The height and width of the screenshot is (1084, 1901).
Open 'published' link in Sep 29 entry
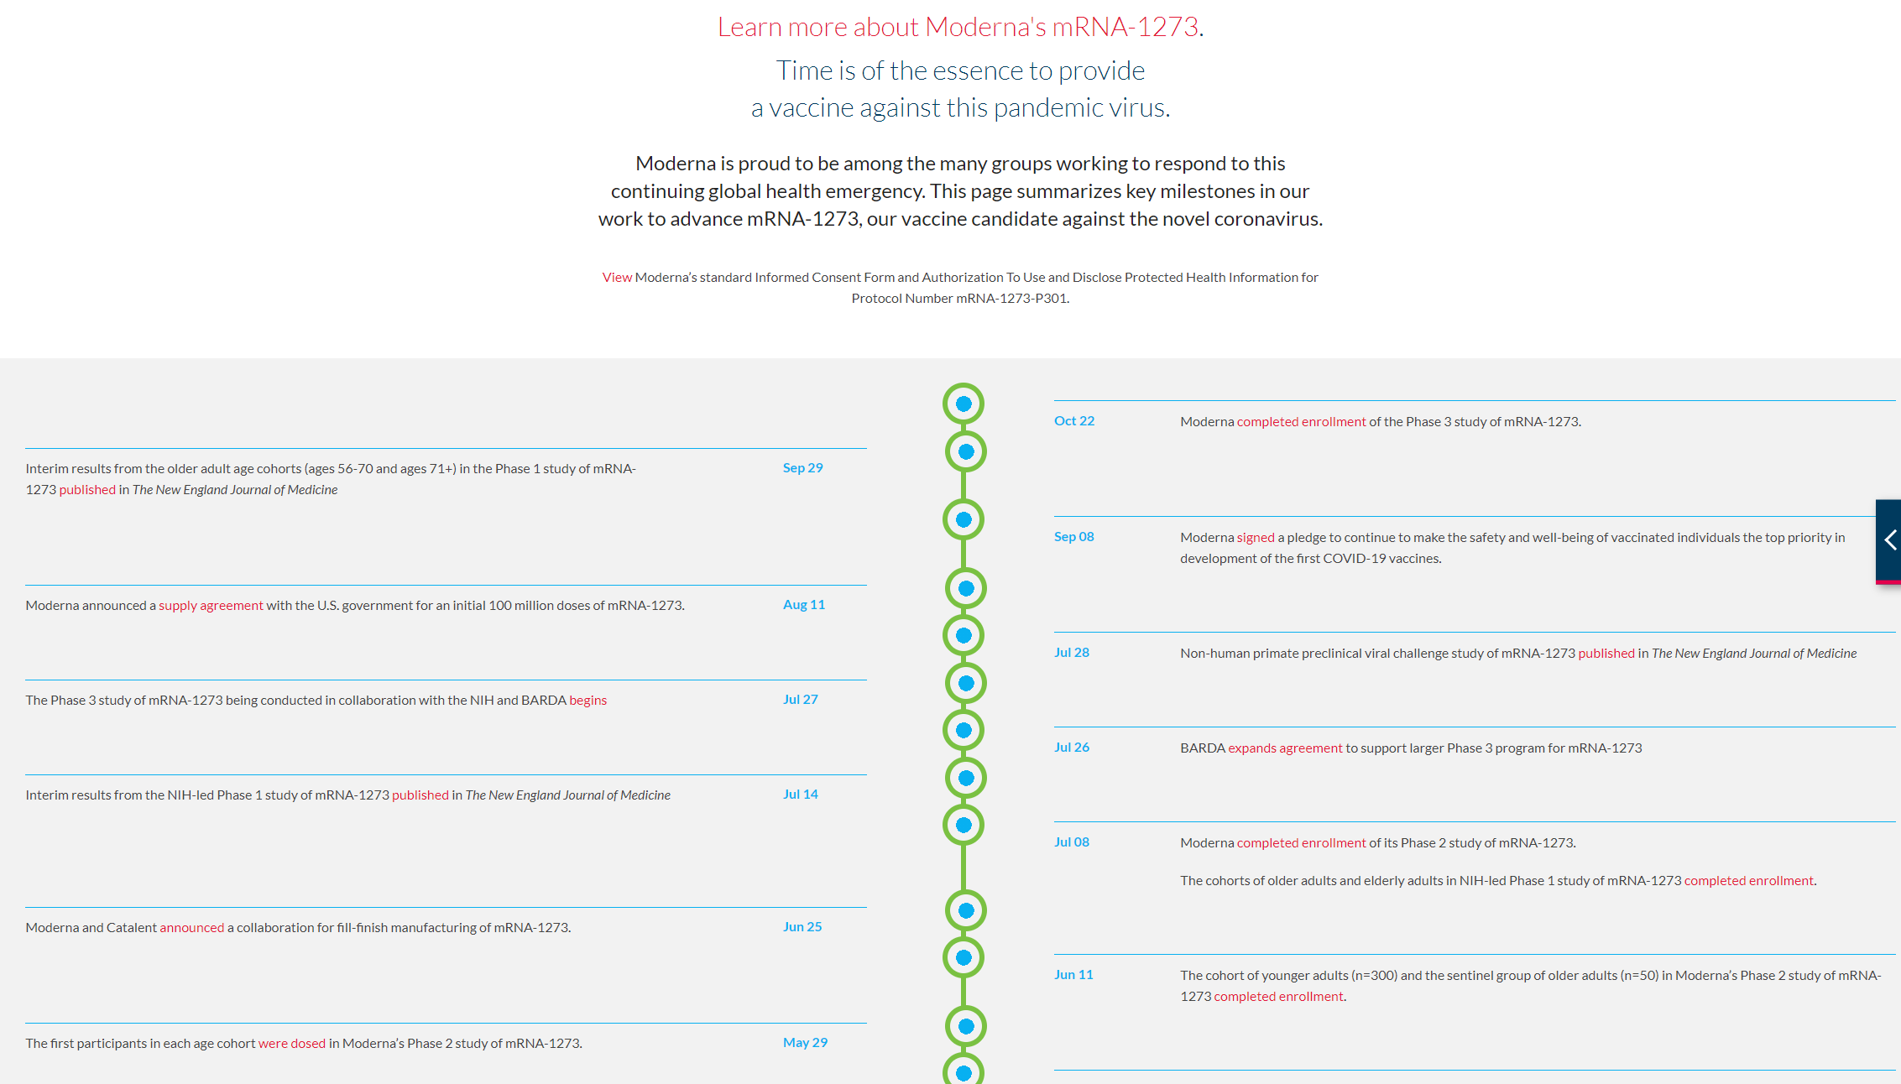point(87,490)
